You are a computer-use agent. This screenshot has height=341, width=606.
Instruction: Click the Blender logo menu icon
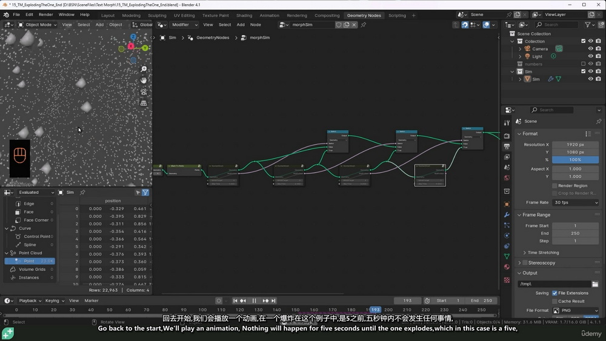pos(6,15)
